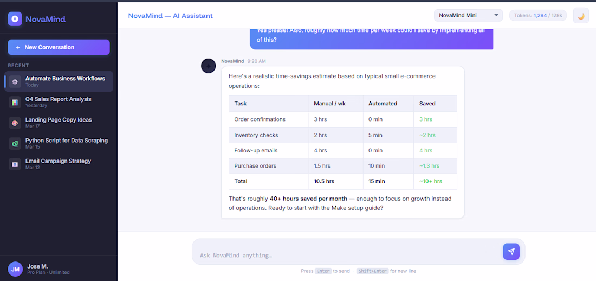This screenshot has width=596, height=281.
Task: Click the JM user avatar
Action: tap(15, 269)
